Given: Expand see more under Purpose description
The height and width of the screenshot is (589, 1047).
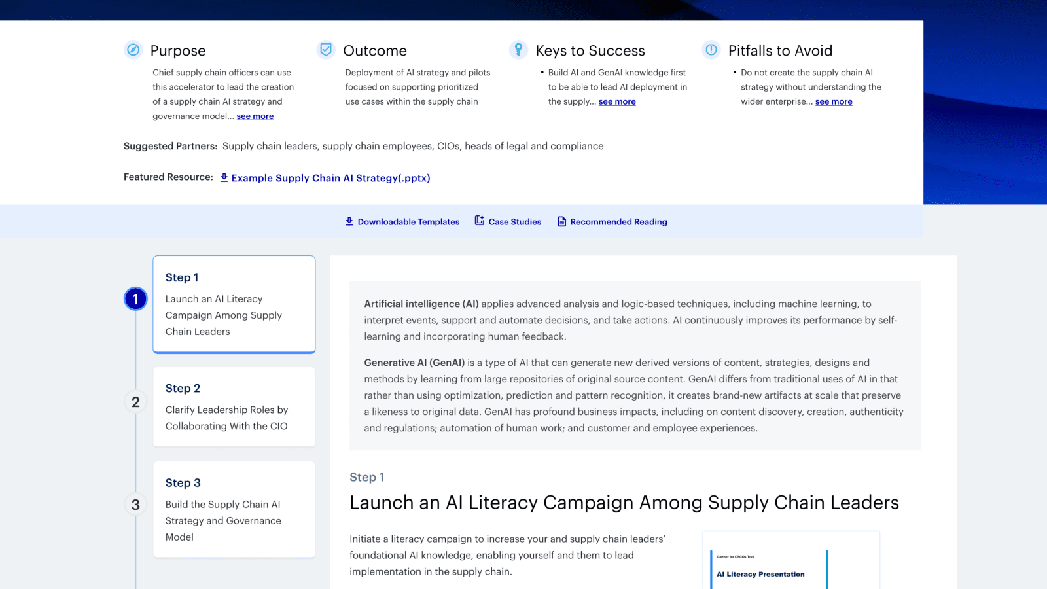Looking at the screenshot, I should 255,116.
